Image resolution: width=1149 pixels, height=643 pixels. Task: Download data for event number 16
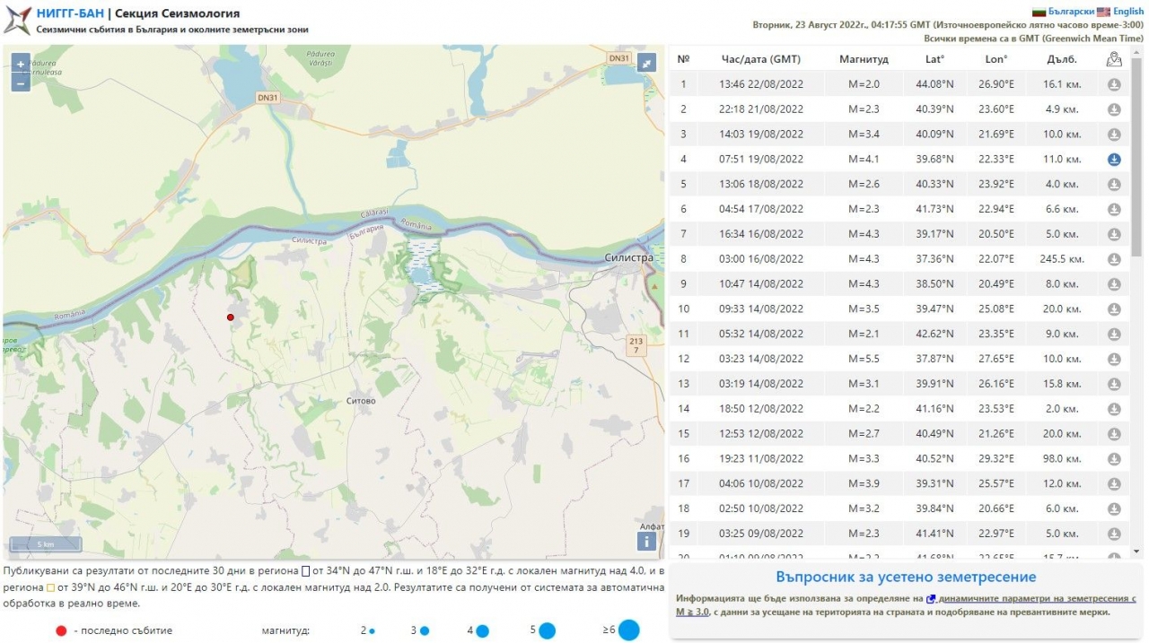click(1114, 459)
